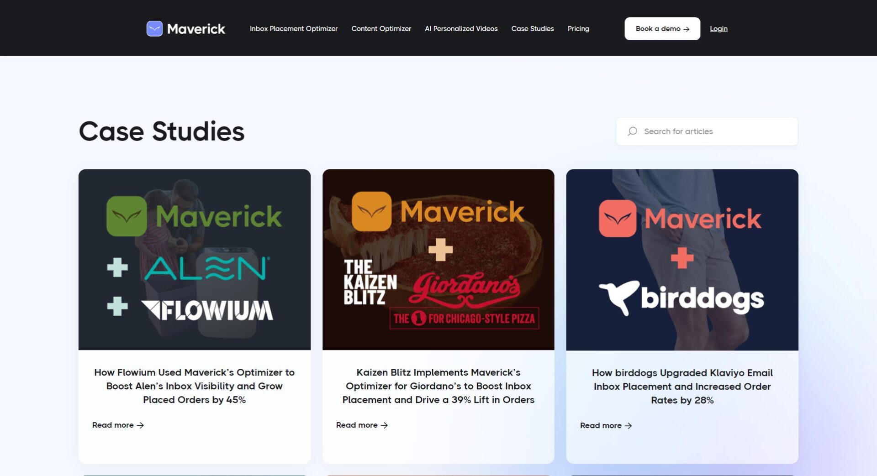The height and width of the screenshot is (476, 877).
Task: Click the arrow beside Flowium's Read more
Action: 141,425
